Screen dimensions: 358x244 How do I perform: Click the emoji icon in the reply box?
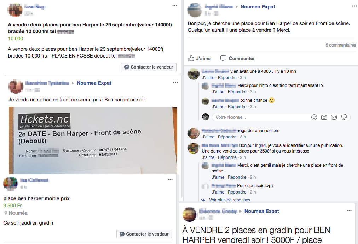click(x=314, y=117)
